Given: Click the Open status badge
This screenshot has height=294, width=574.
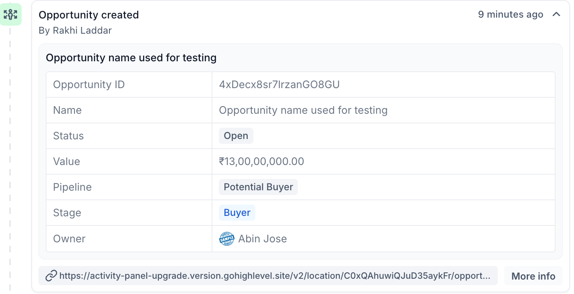Looking at the screenshot, I should pos(236,136).
